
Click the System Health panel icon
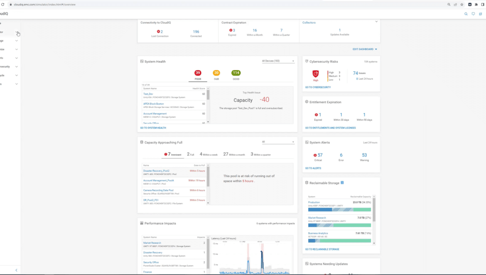(142, 61)
